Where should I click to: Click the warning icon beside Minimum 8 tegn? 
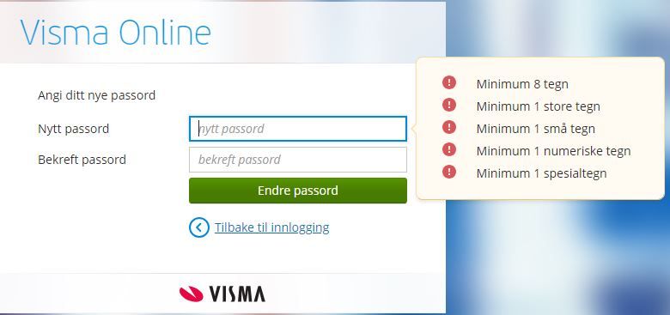(448, 82)
